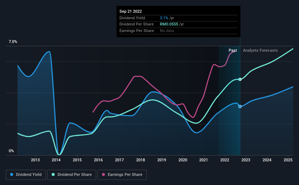Select the 2023 x-axis label

coord(246,160)
